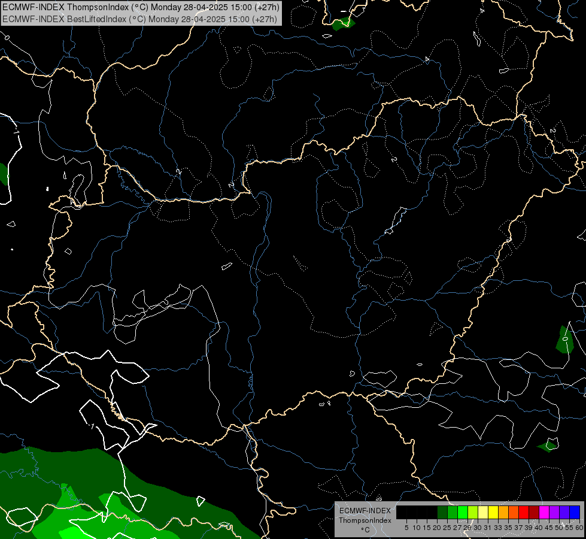Click the 0 contour label inside the green patch

[564, 339]
